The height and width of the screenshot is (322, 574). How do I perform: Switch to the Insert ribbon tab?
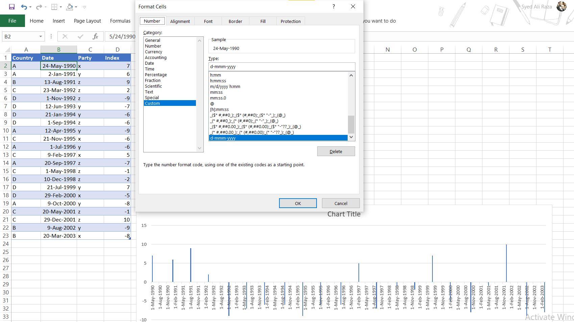(x=58, y=21)
